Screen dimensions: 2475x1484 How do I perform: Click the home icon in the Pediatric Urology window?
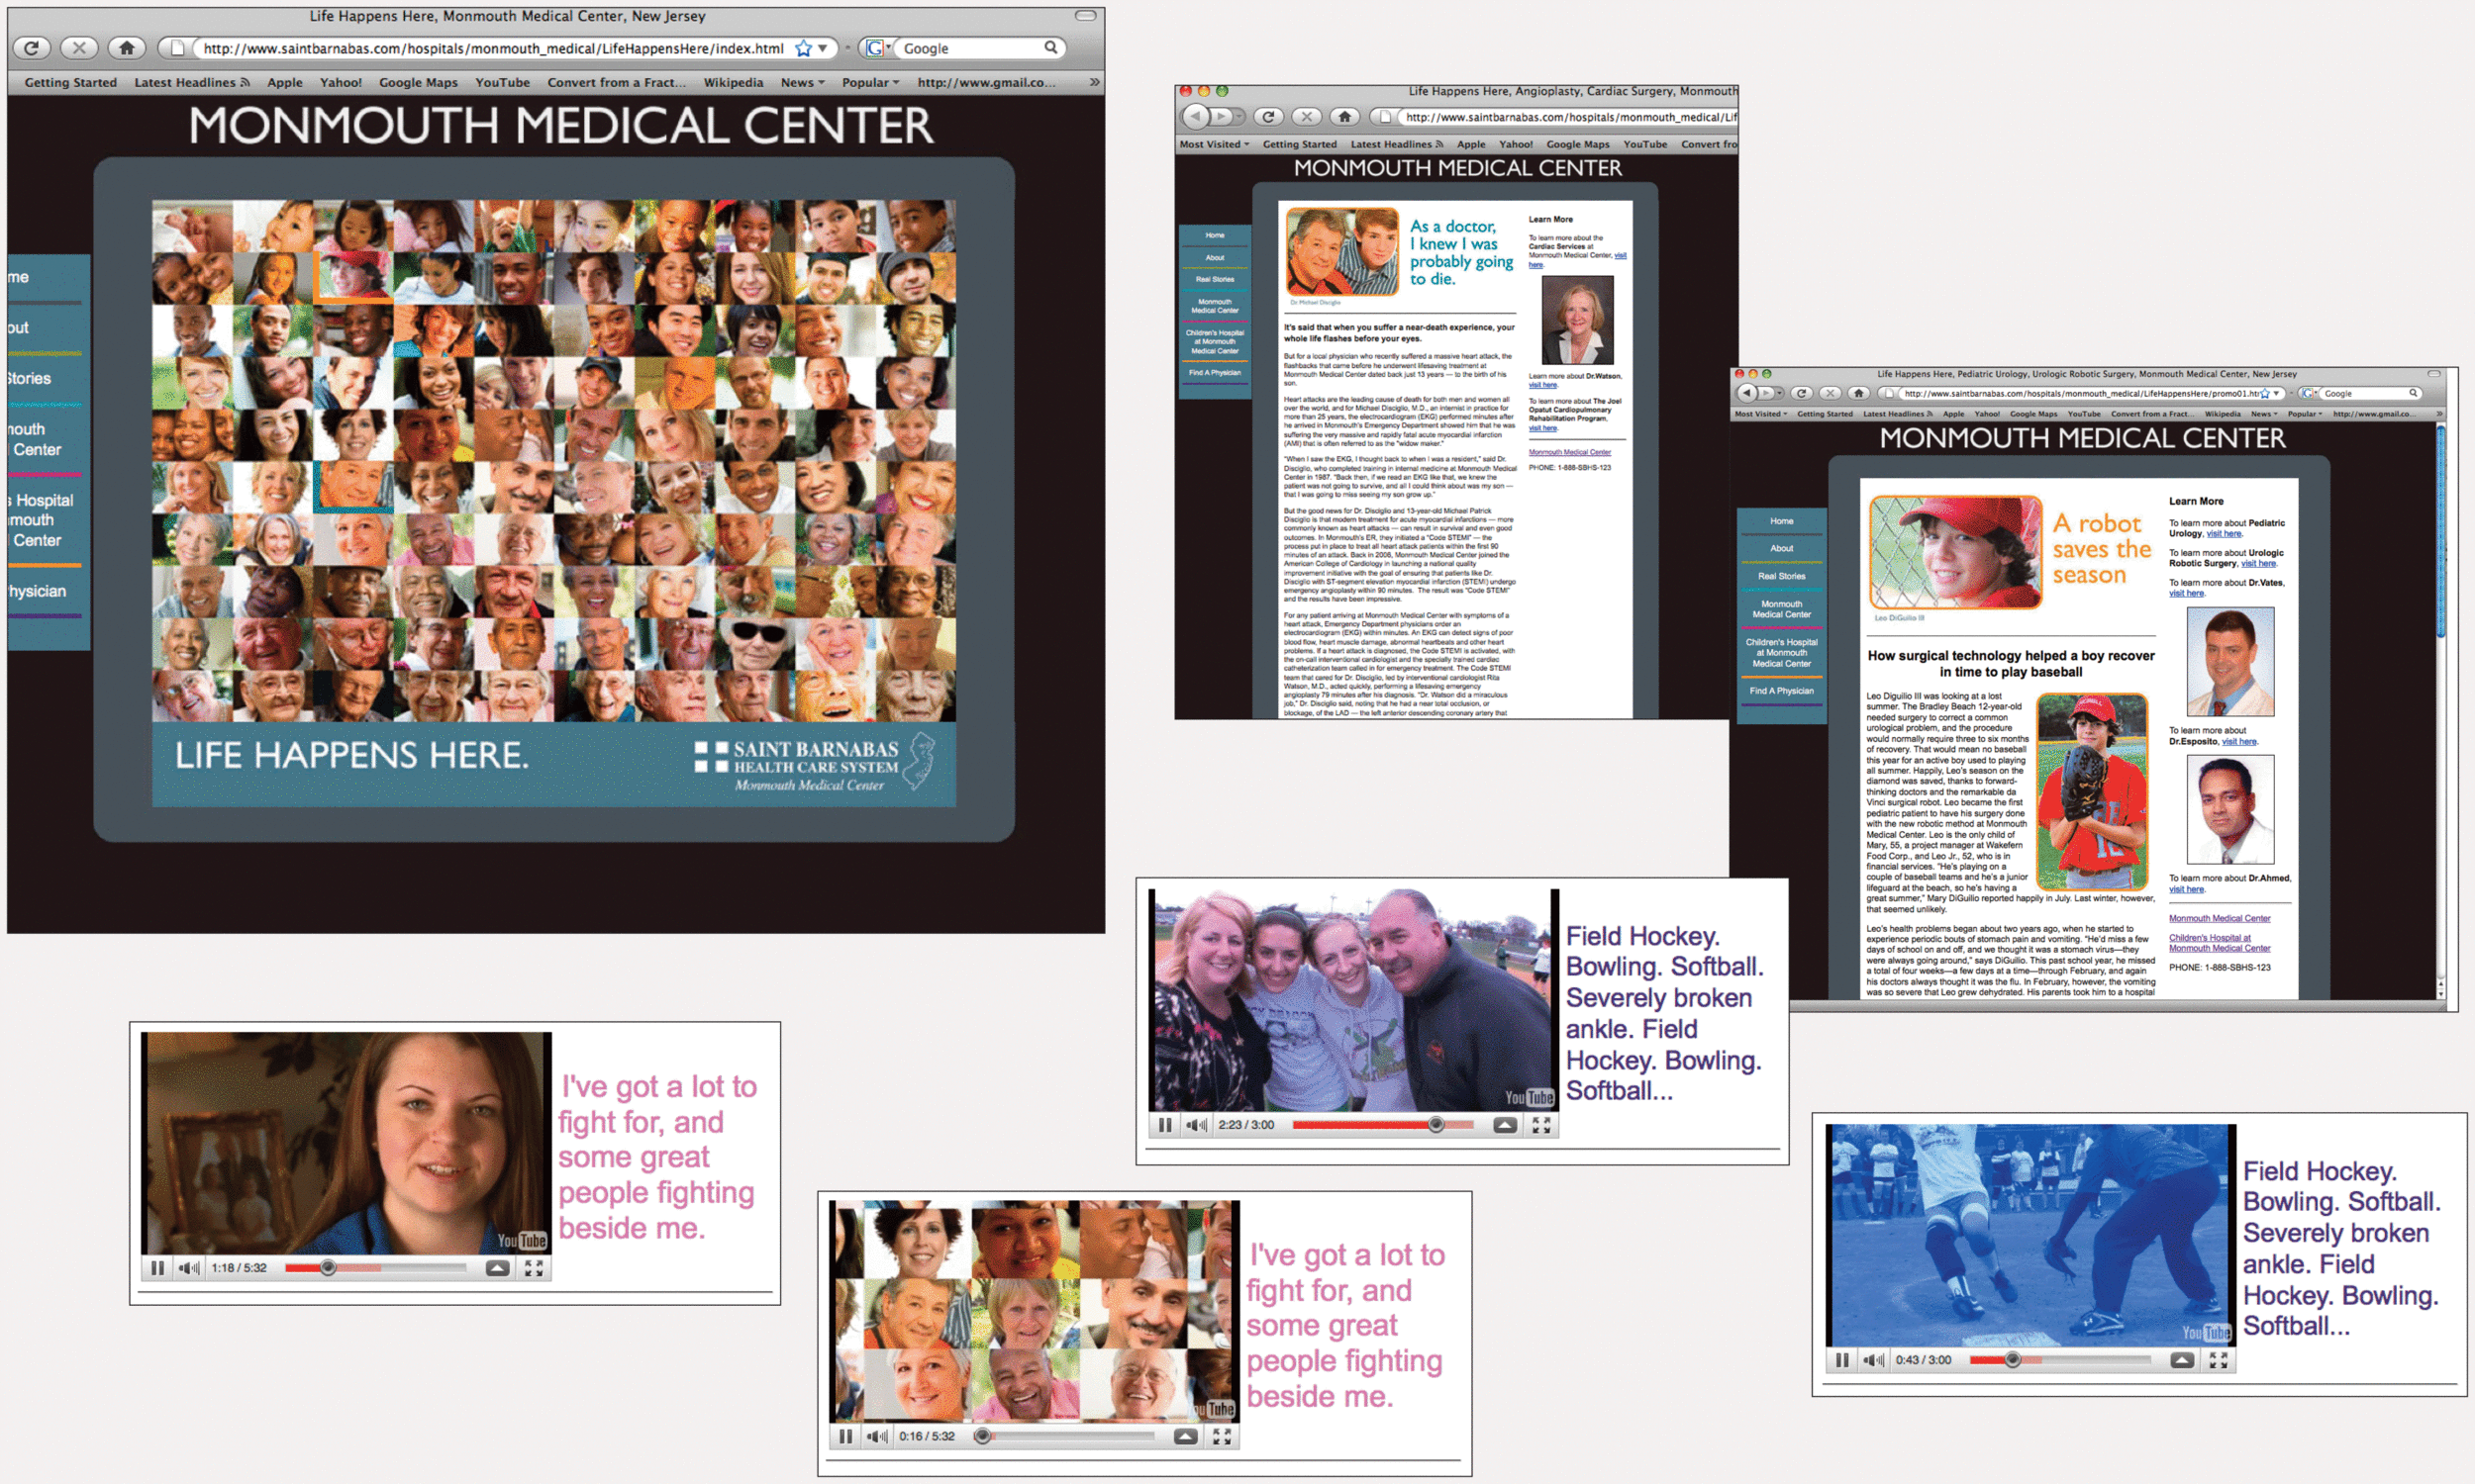click(1858, 393)
